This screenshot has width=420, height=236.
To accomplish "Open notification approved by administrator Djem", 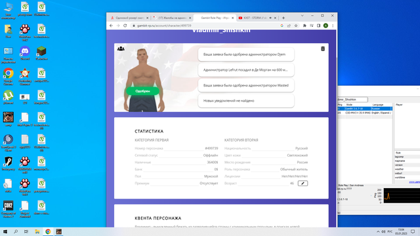I will point(246,54).
